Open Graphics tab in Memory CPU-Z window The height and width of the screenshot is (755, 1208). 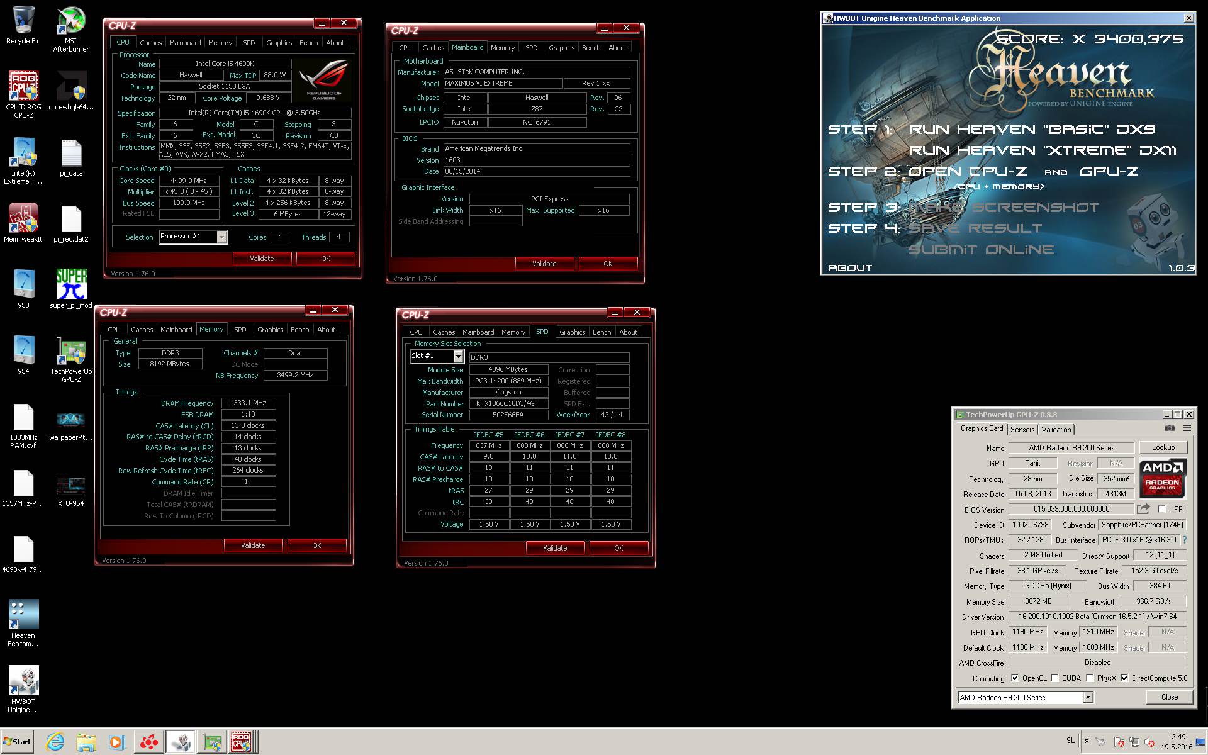point(271,330)
